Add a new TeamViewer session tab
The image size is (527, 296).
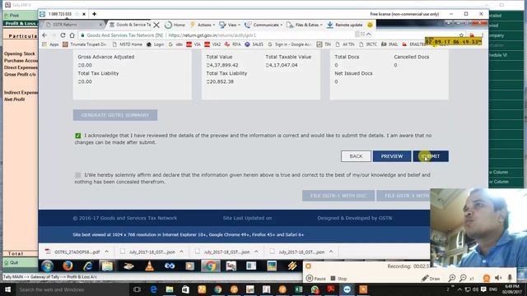pyautogui.click(x=95, y=14)
